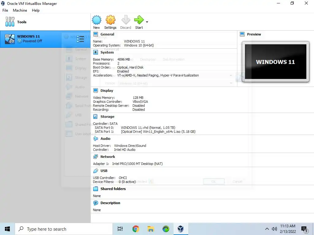Click the WINDOWS 11 preview thumbnail
Viewport: 314px width, 235px height.
point(276,62)
